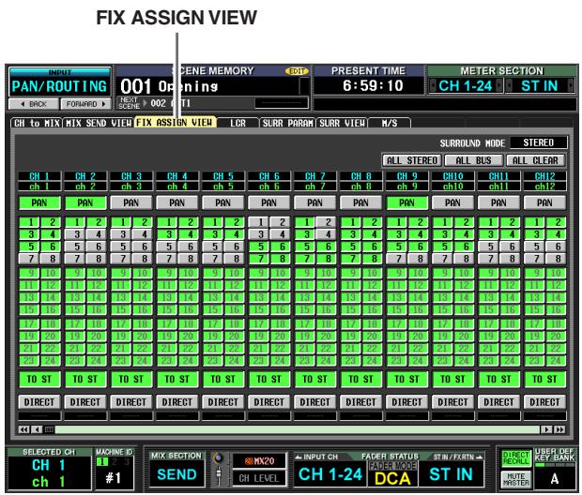Open the SURR PARAM tab
The width and height of the screenshot is (582, 495).
click(x=287, y=123)
